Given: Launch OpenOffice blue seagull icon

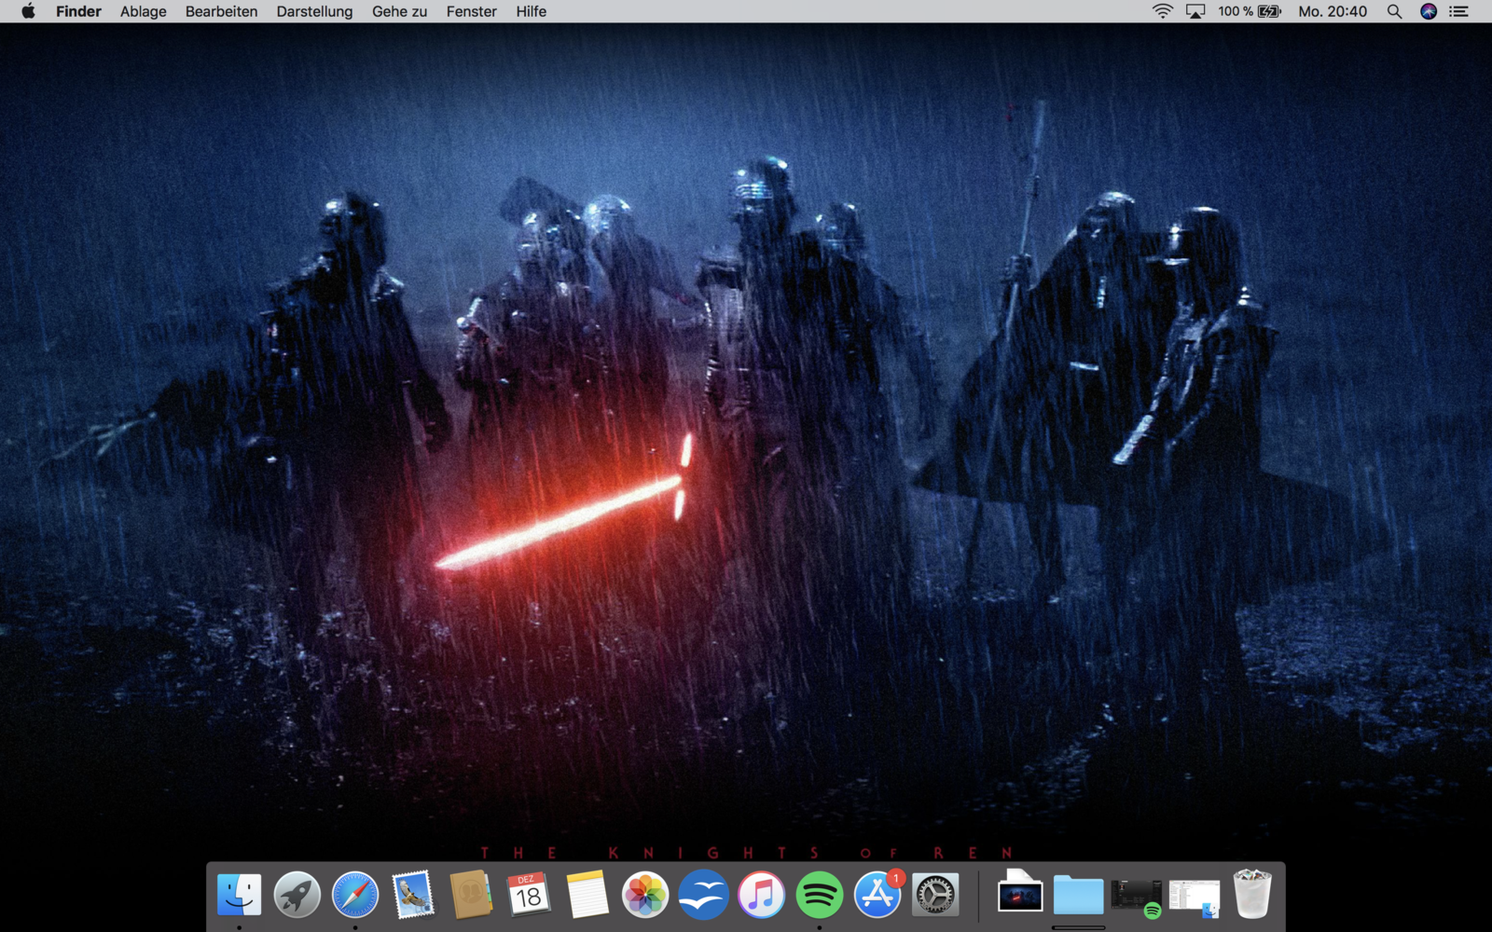Looking at the screenshot, I should [703, 895].
